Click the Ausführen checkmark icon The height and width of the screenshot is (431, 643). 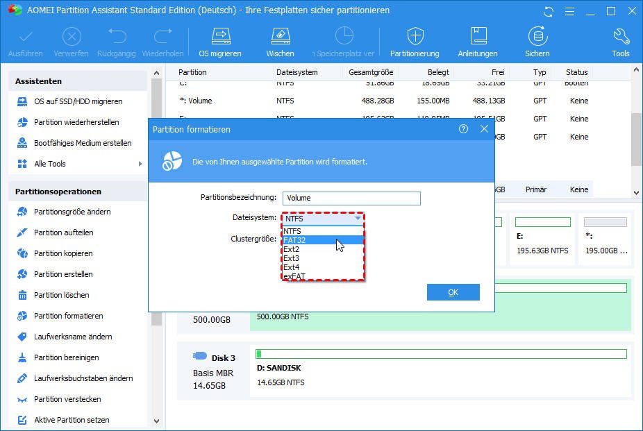26,37
